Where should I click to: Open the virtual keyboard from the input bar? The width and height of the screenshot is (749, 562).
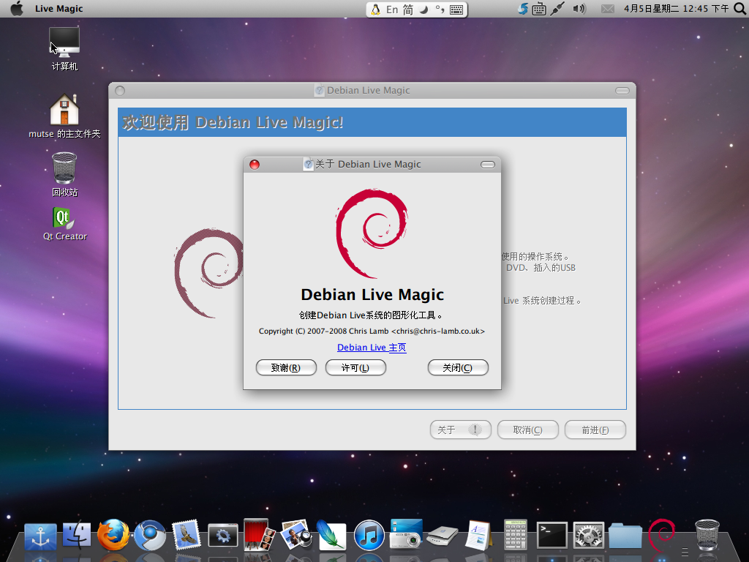456,10
